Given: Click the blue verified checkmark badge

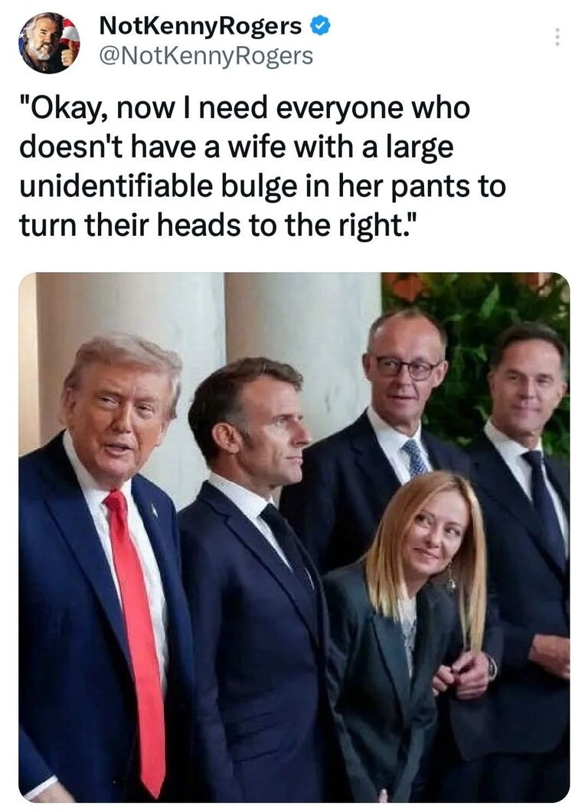Looking at the screenshot, I should pyautogui.click(x=321, y=26).
